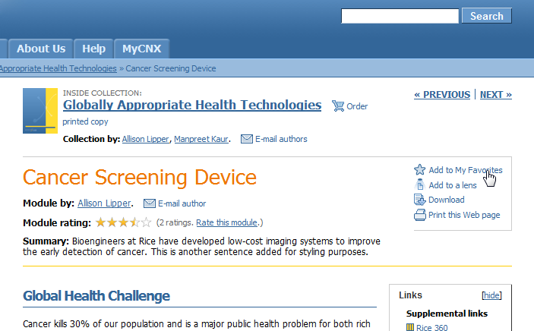This screenshot has width=534, height=331.
Task: Click the star icon beside Add to My Favorites
Action: click(419, 169)
